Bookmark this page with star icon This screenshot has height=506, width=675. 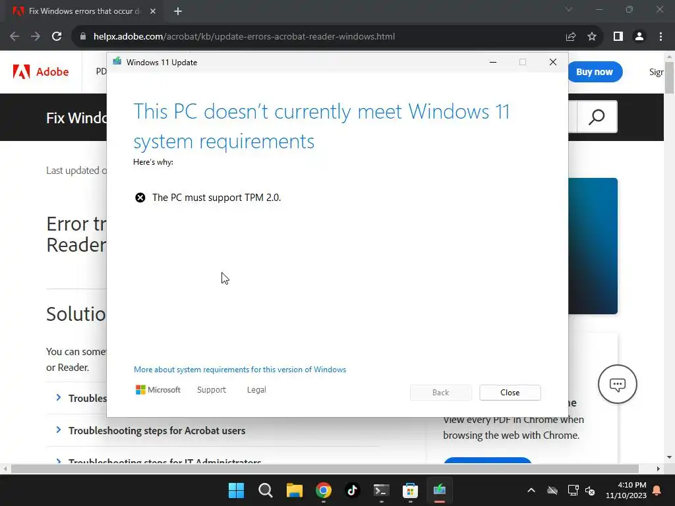592,37
